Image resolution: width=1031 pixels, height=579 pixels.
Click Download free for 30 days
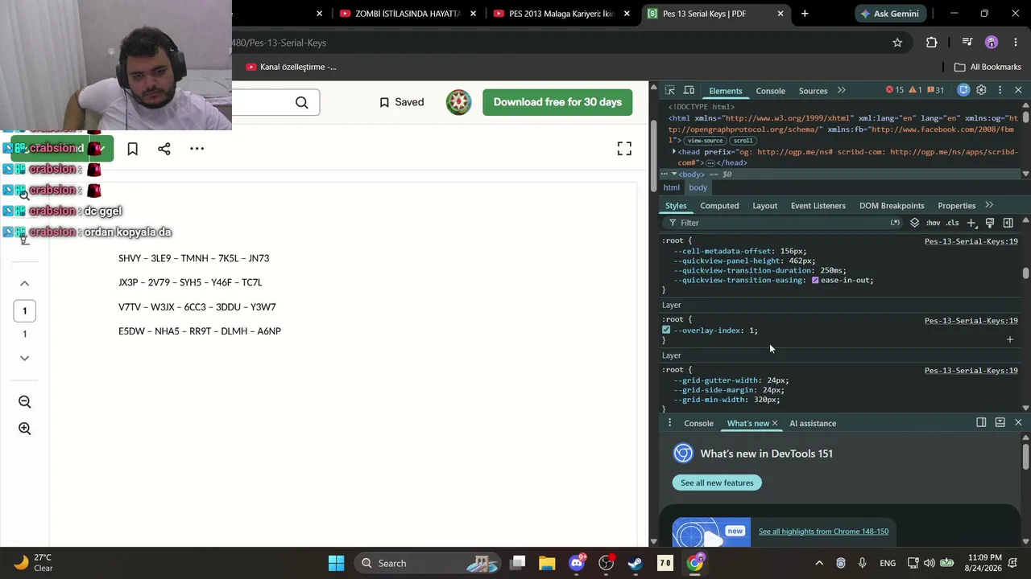click(557, 102)
